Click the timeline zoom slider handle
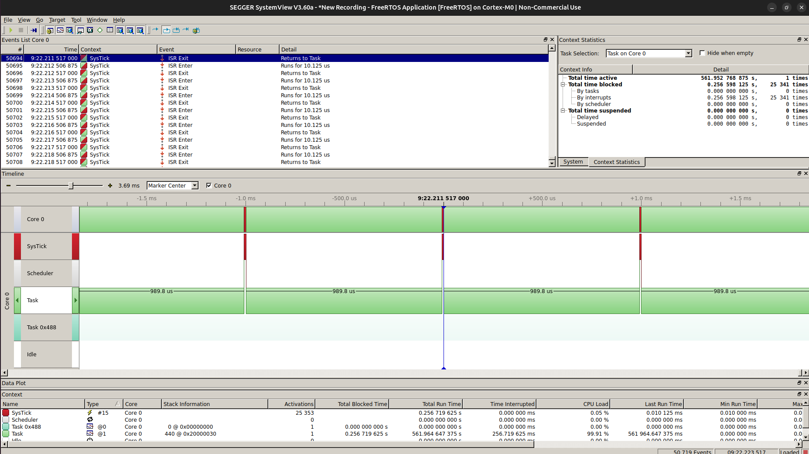The height and width of the screenshot is (454, 809). (71, 185)
